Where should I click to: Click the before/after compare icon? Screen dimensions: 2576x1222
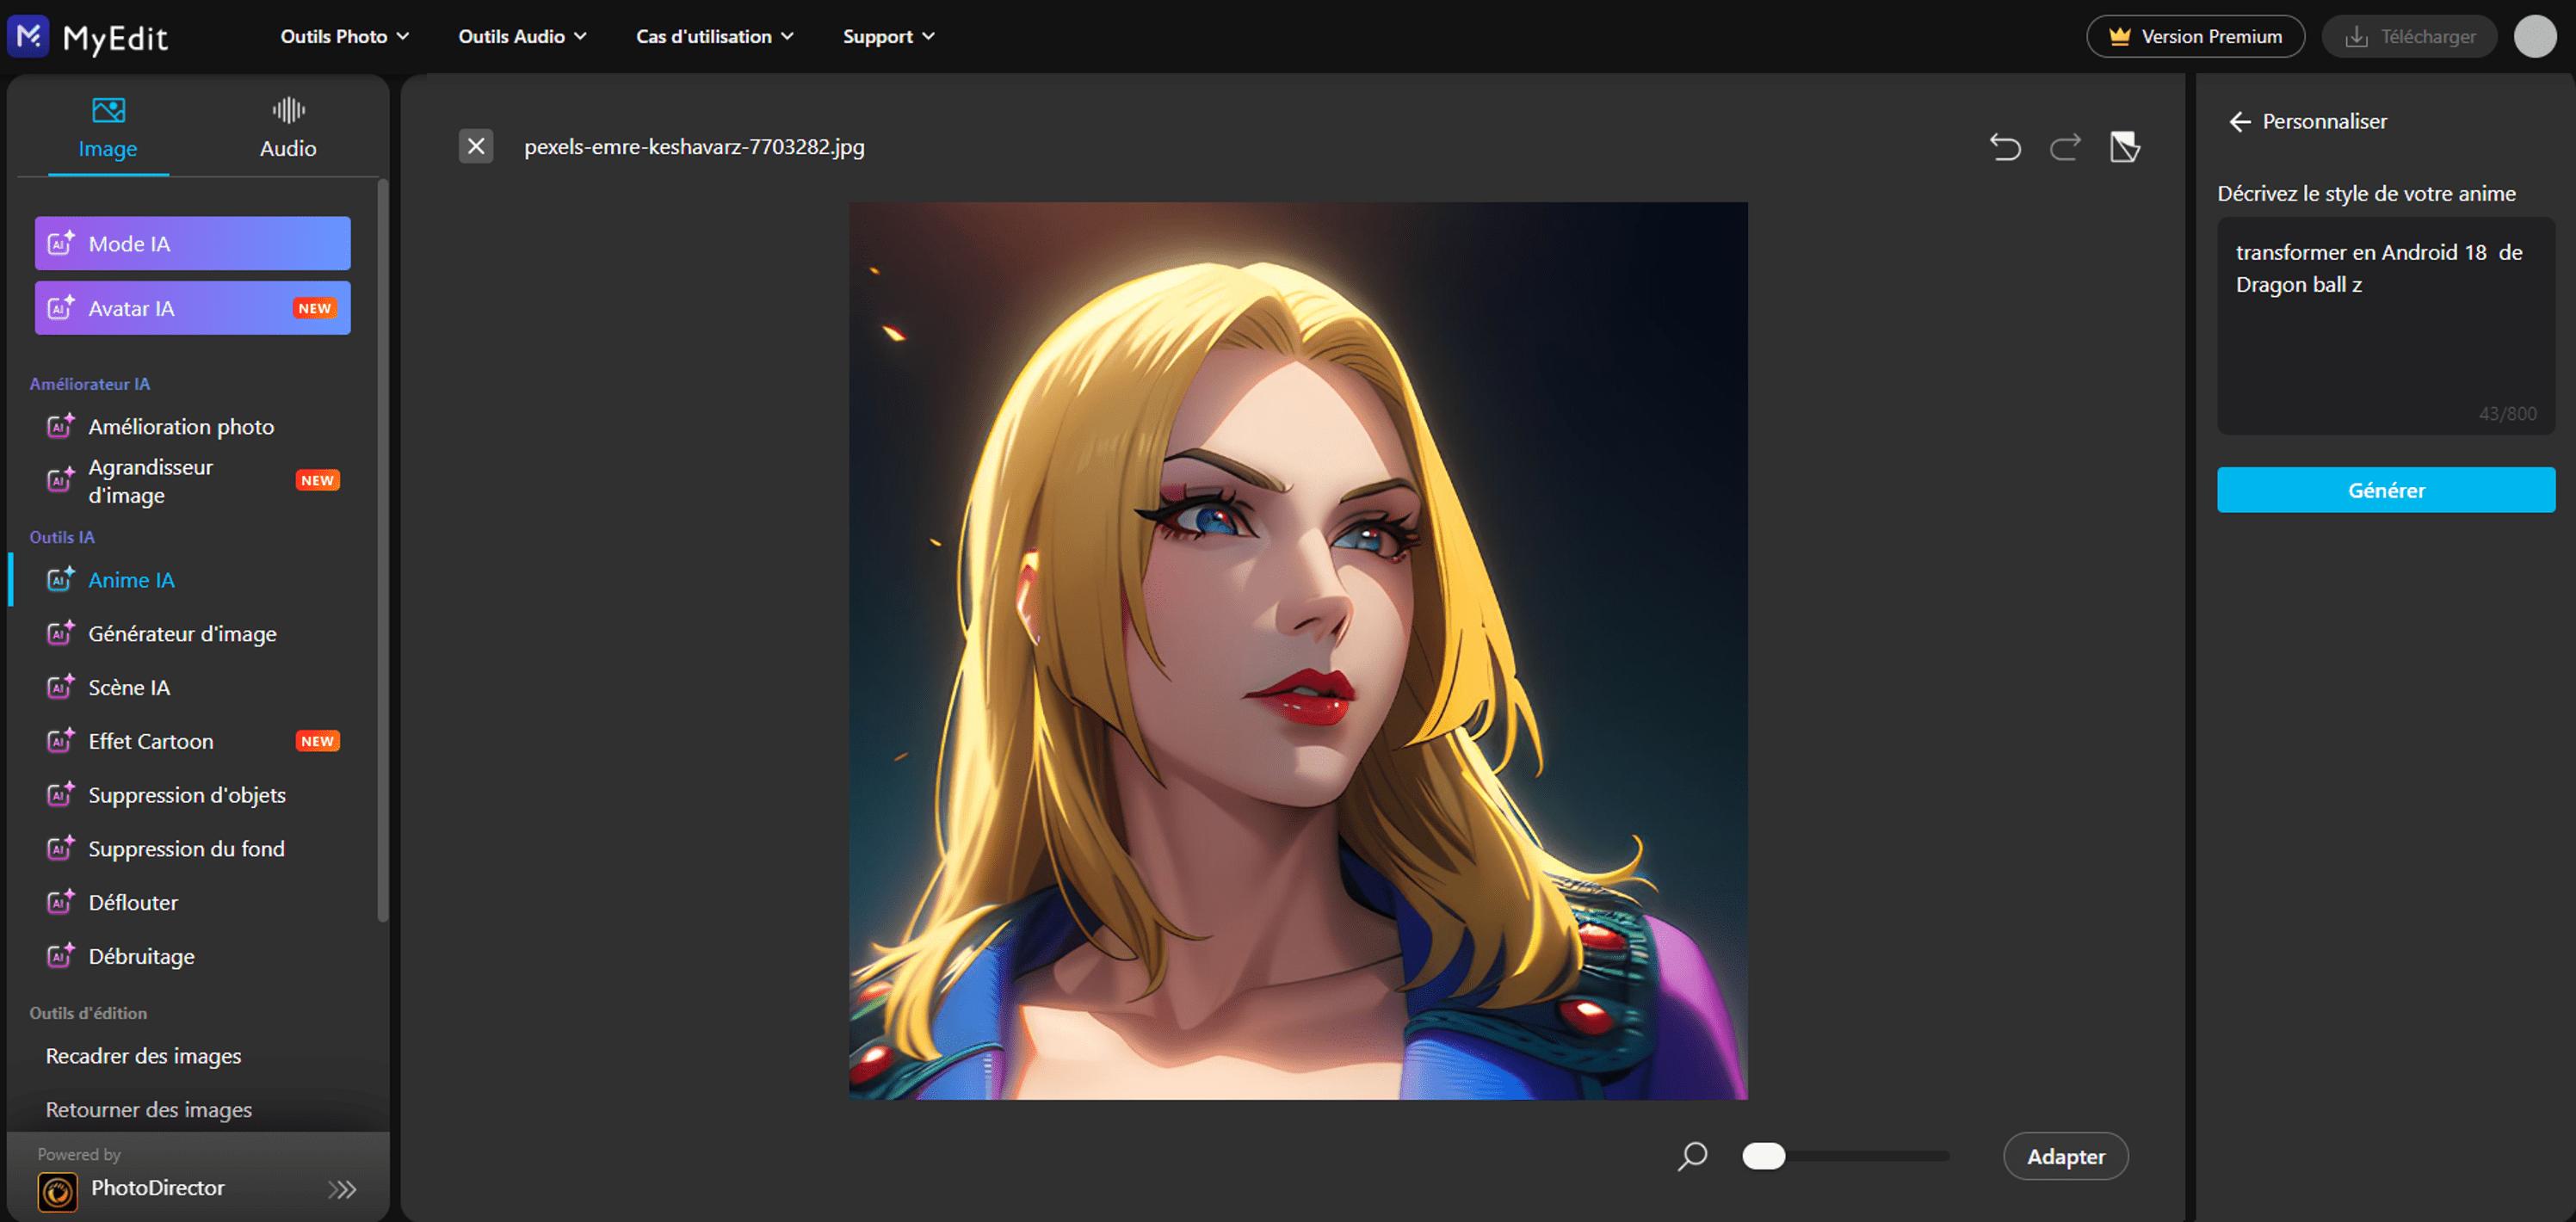2124,147
